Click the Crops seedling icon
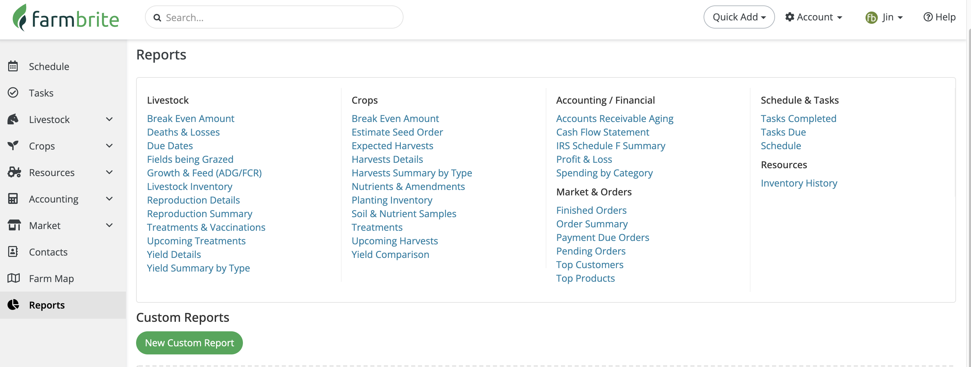971x367 pixels. pyautogui.click(x=13, y=146)
